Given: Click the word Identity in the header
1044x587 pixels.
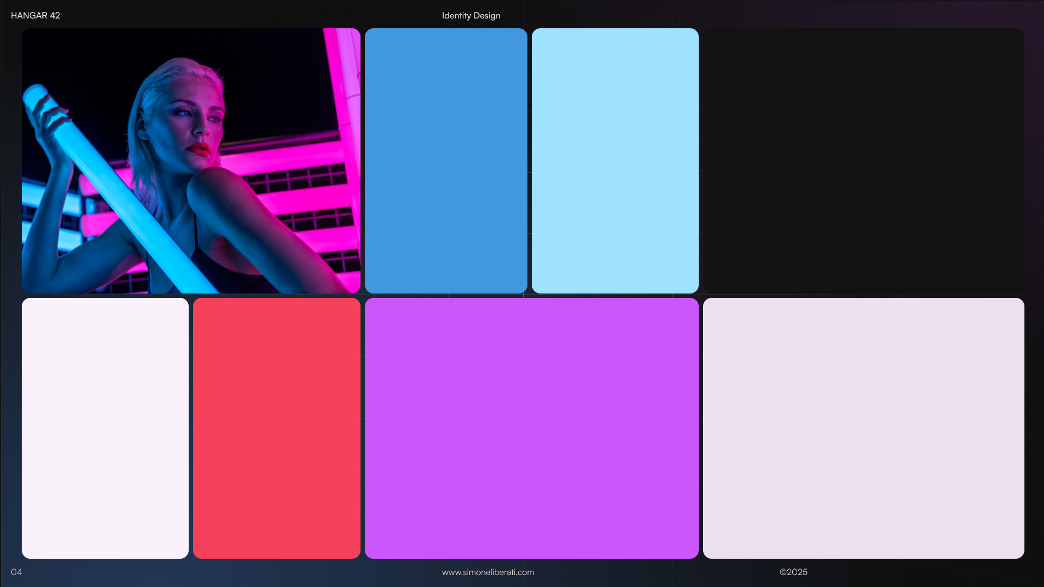Looking at the screenshot, I should coord(456,16).
